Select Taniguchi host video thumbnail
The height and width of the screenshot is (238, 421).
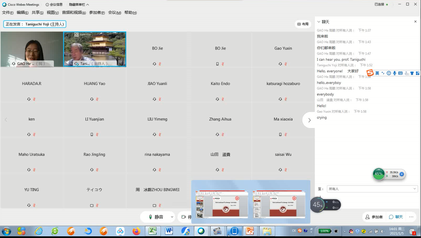[x=95, y=49]
